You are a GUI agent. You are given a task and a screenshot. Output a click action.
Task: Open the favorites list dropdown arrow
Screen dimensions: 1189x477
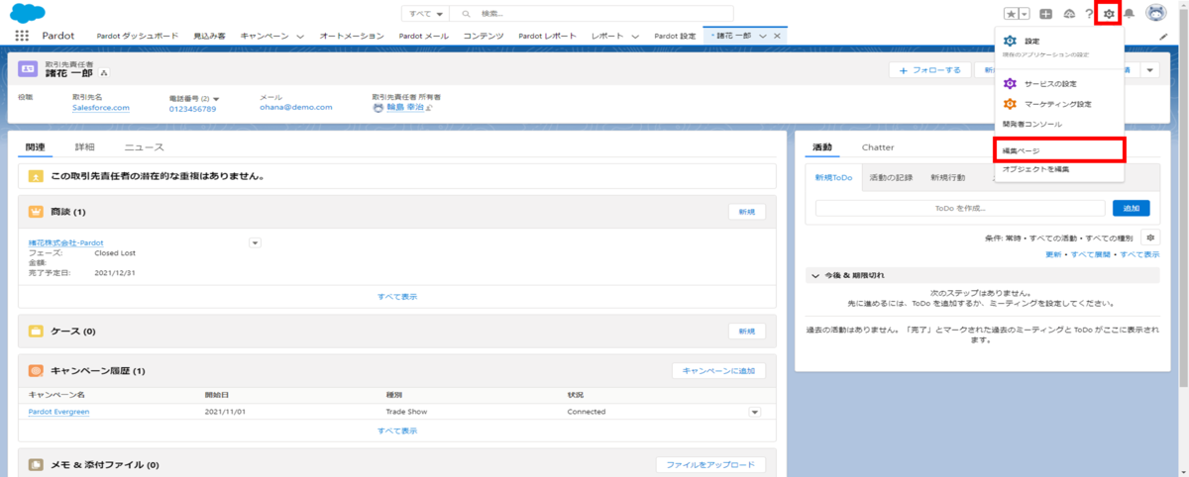point(1025,14)
